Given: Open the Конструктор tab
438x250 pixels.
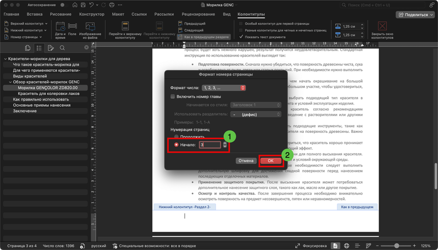Looking at the screenshot, I should click(x=91, y=14).
